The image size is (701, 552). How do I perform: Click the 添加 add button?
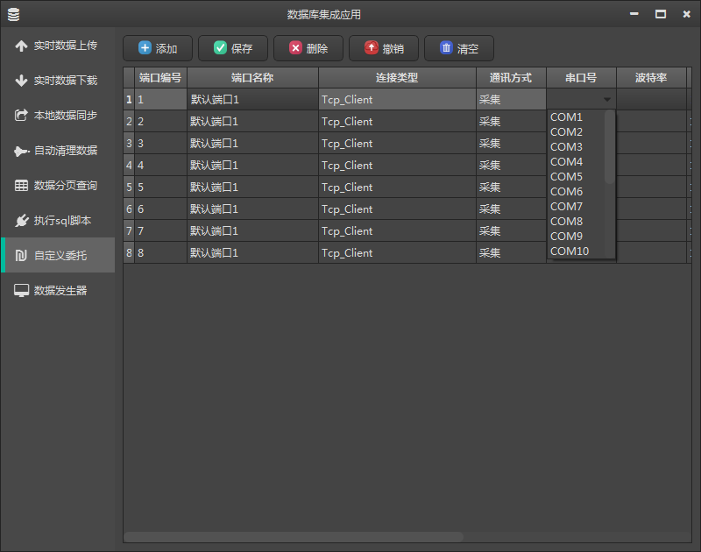(x=158, y=48)
